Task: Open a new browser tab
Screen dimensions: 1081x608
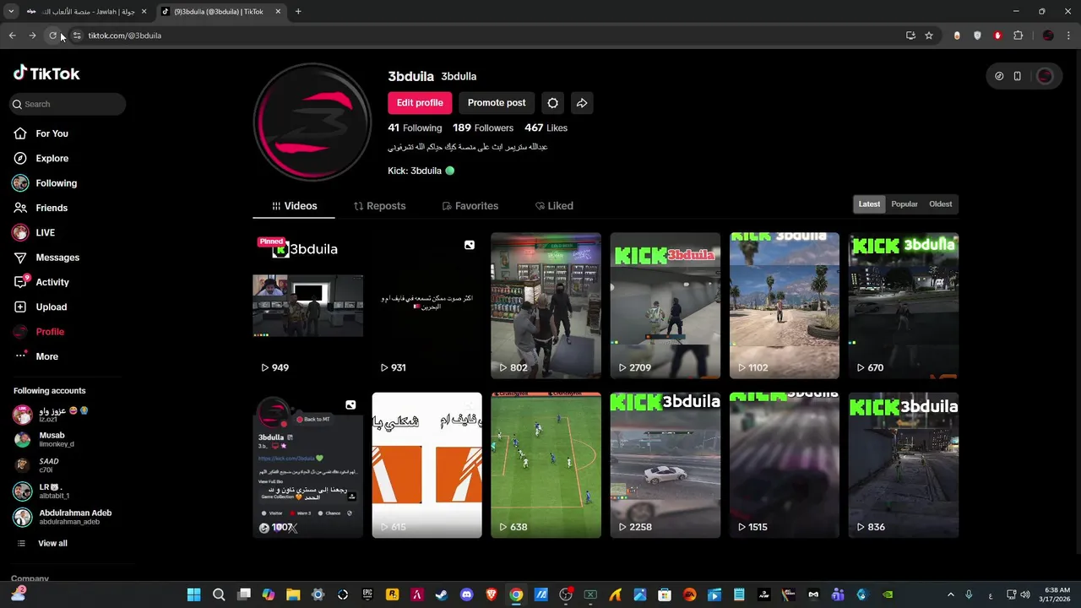Action: (298, 12)
